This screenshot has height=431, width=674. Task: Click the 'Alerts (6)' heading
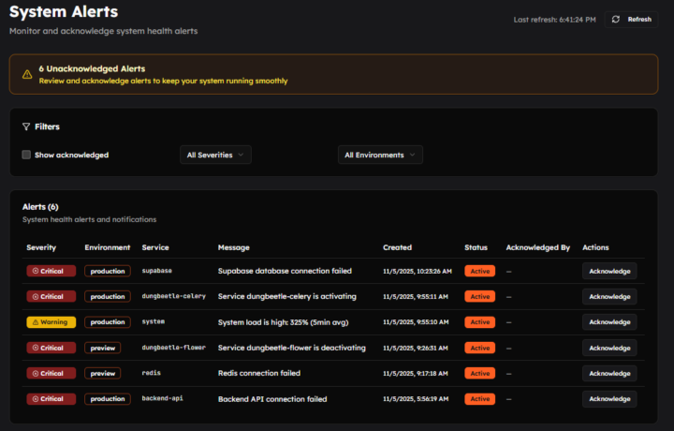coord(40,207)
